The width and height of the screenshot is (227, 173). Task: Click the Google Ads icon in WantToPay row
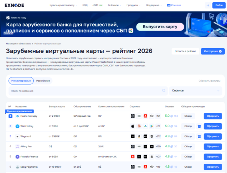145,126
